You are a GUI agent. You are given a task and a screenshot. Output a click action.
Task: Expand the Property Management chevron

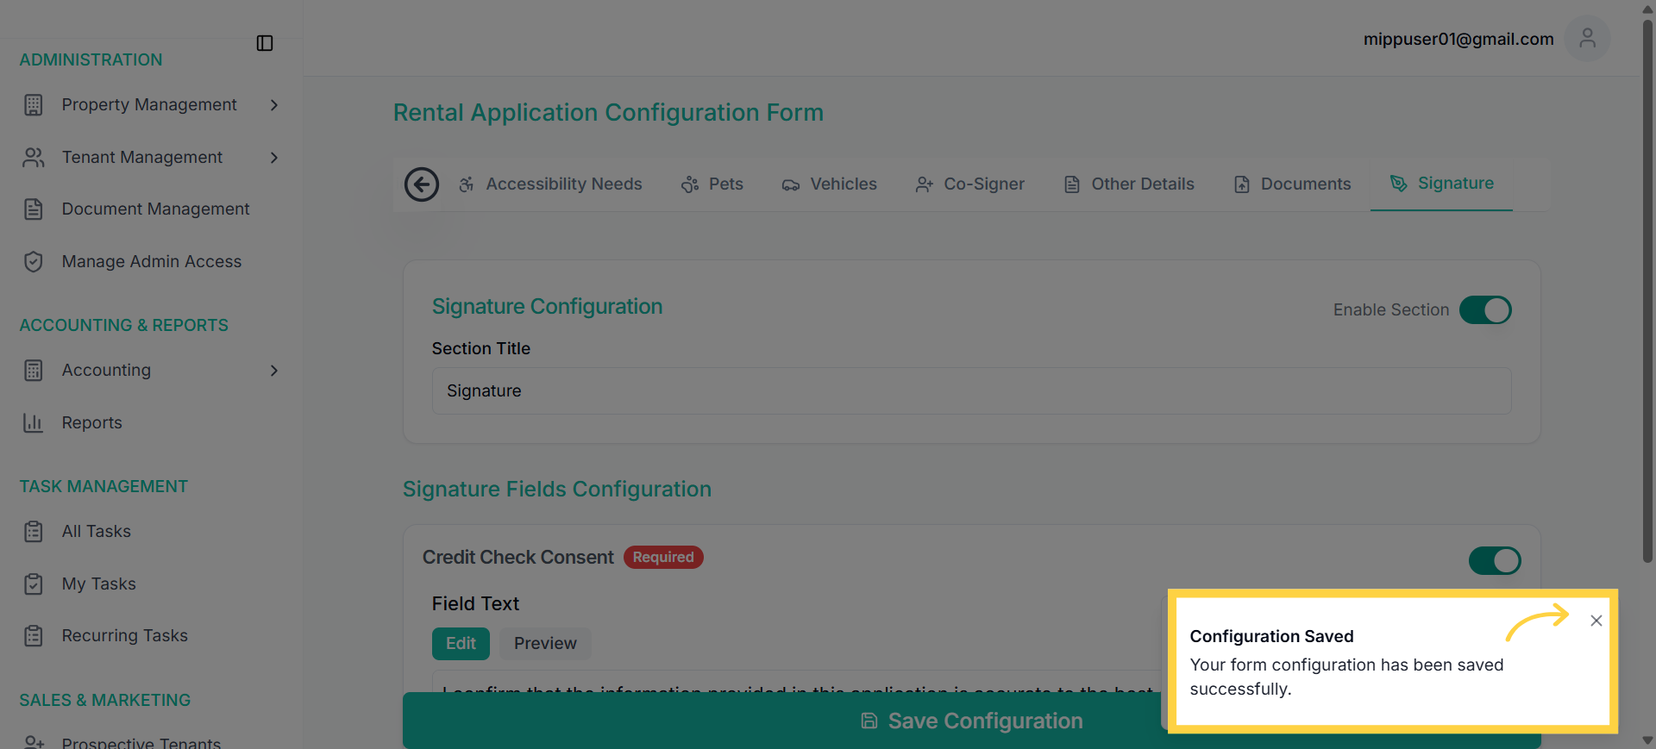pos(274,105)
